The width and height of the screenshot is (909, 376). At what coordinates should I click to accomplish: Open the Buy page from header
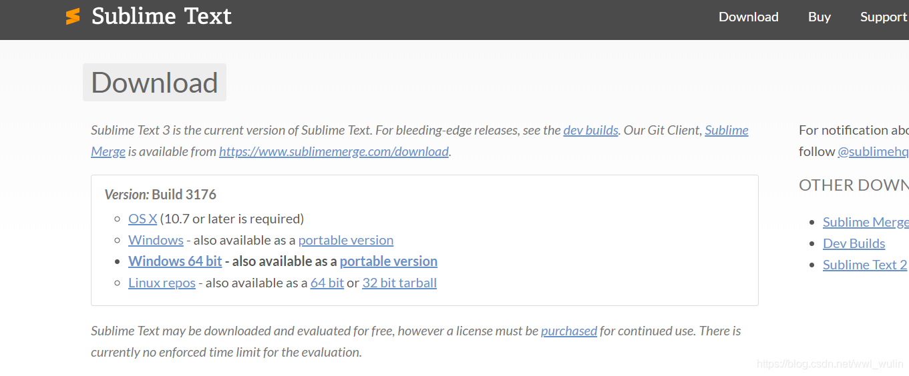(819, 17)
